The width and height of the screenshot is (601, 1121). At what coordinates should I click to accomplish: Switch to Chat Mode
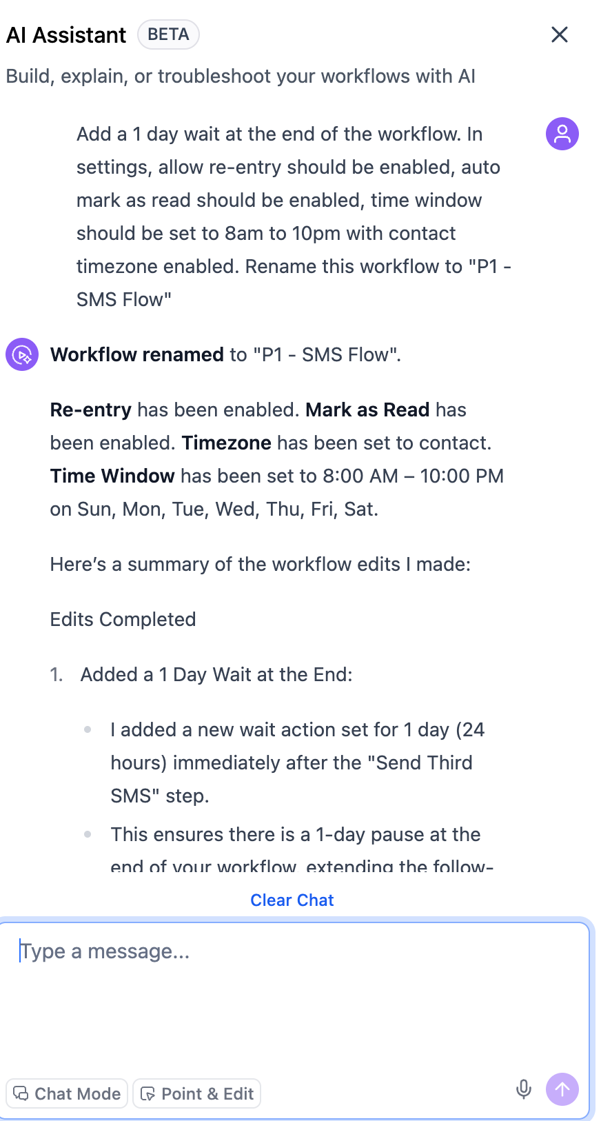pos(66,1093)
